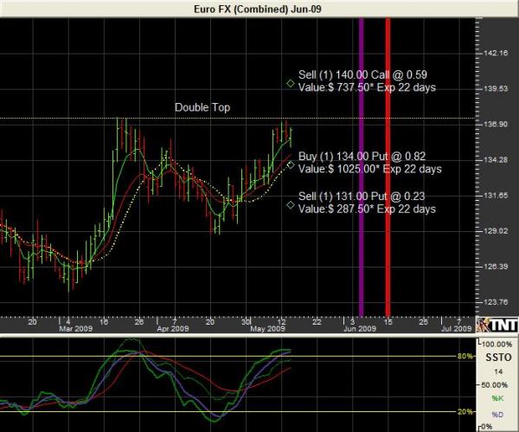The image size is (519, 432).
Task: Select diamond marker beside Sell 140.00 Call
Action: pos(290,82)
